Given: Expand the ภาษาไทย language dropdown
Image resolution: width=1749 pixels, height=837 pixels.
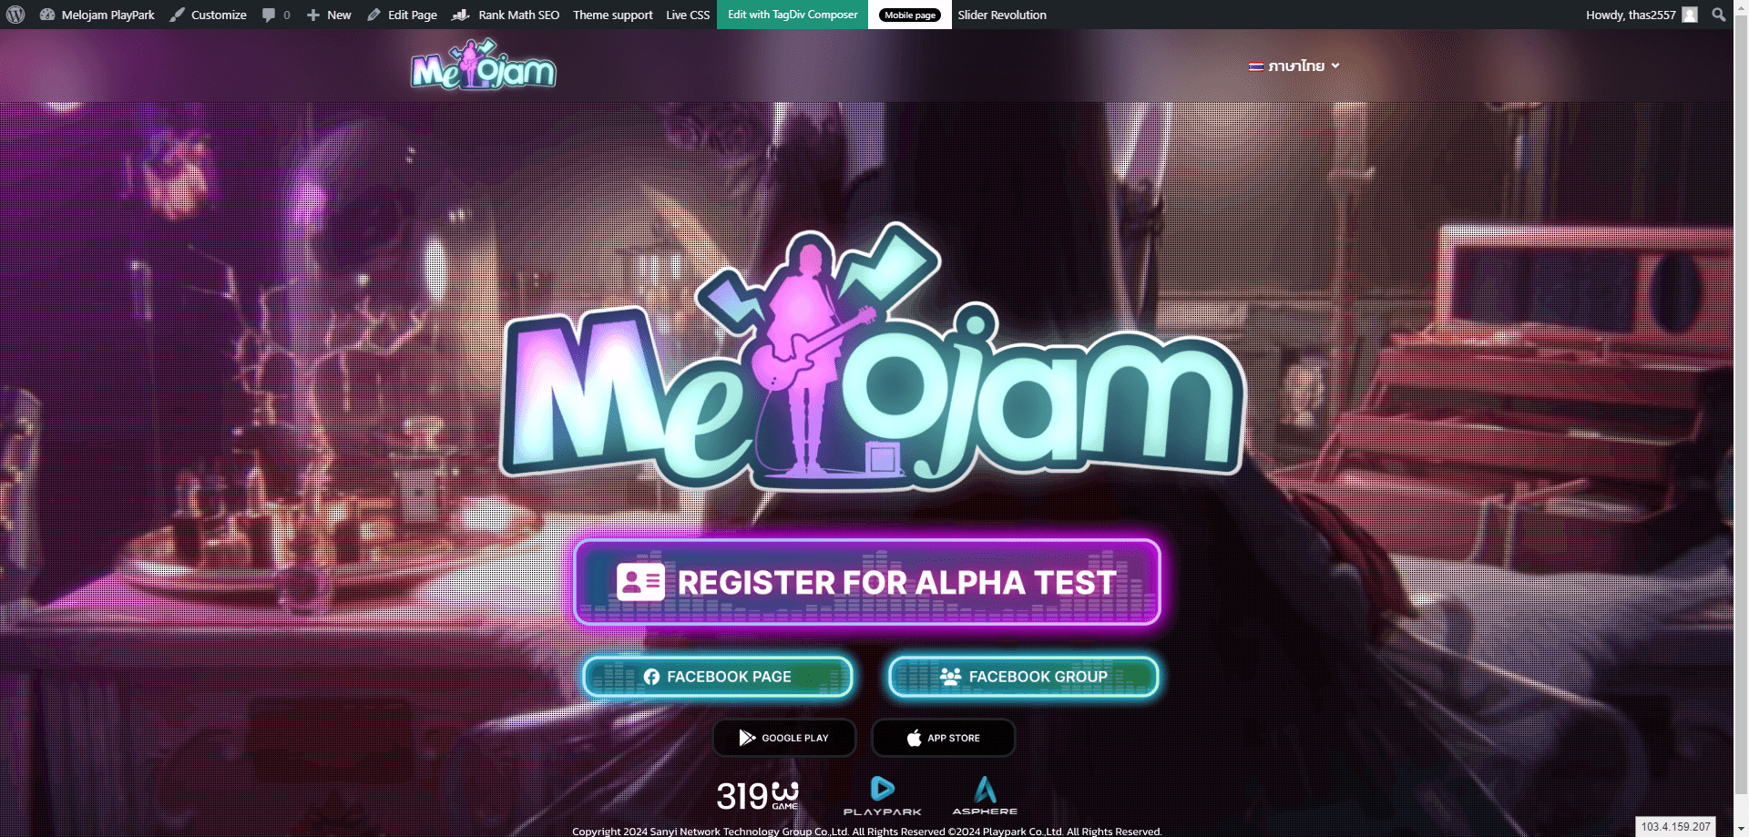Looking at the screenshot, I should pyautogui.click(x=1294, y=66).
